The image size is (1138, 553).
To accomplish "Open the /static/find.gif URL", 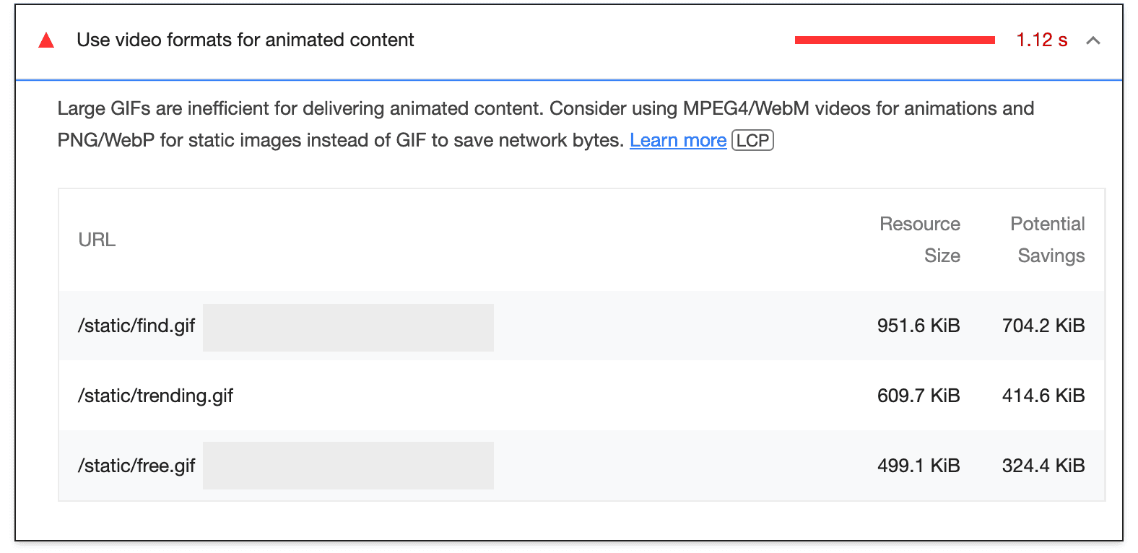I will pos(136,326).
